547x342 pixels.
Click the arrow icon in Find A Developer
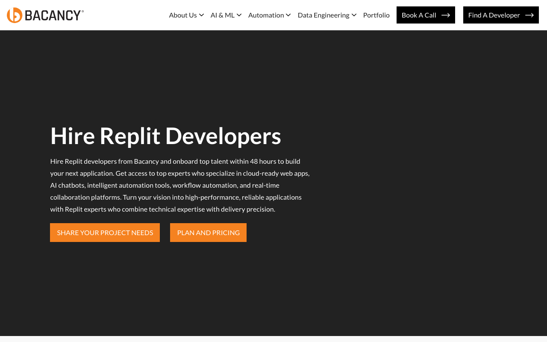(x=529, y=15)
